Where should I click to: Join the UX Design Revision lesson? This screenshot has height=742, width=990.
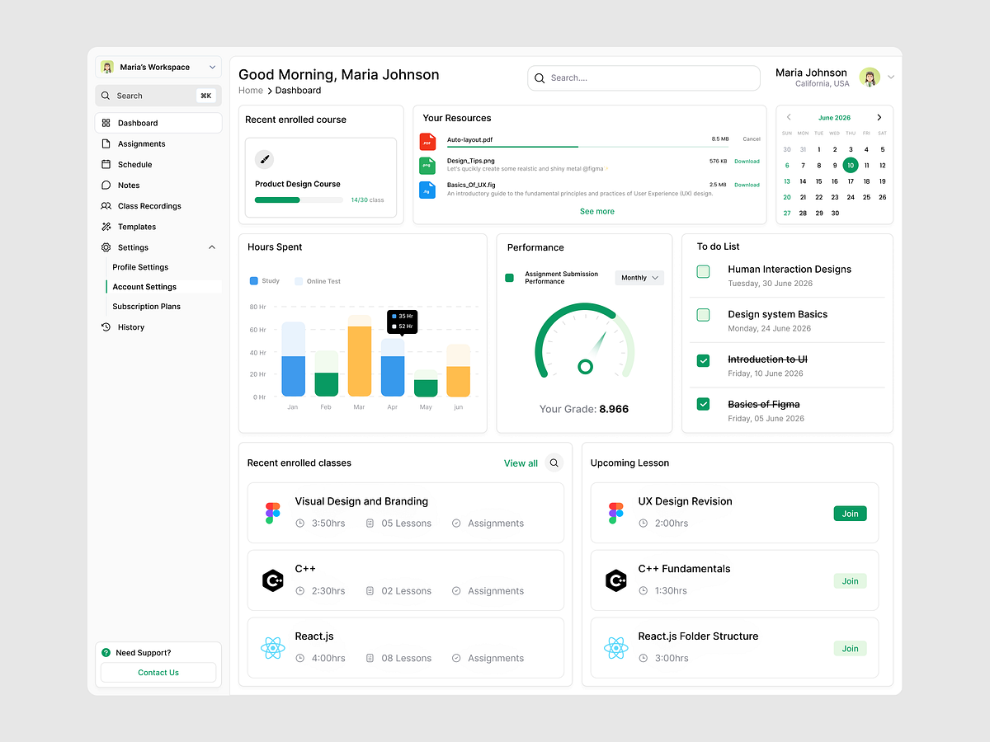click(x=850, y=513)
